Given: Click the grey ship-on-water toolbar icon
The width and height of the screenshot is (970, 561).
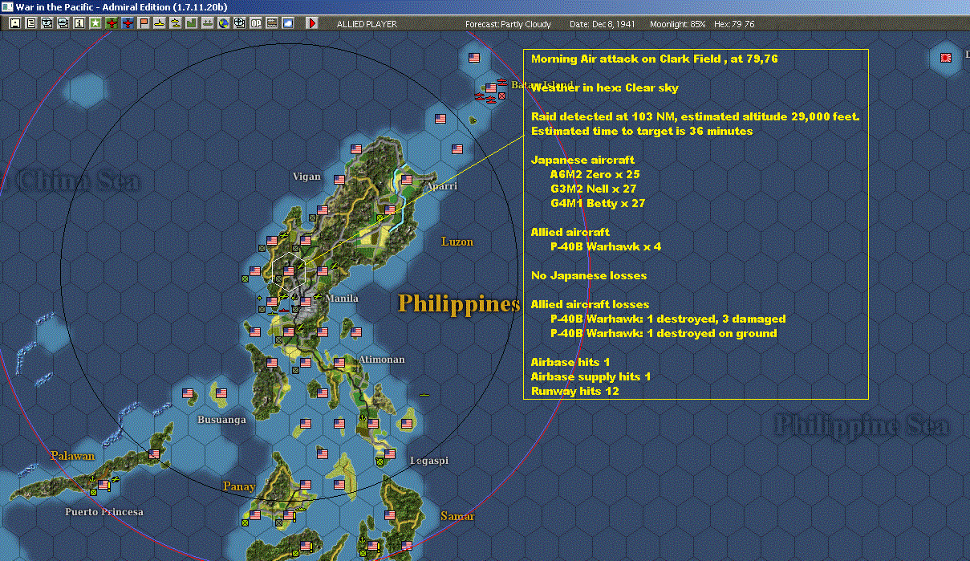Looking at the screenshot, I should 207,23.
